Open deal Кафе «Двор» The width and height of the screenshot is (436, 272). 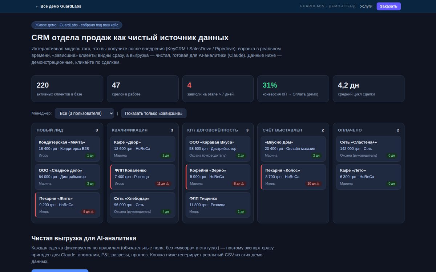(142, 149)
